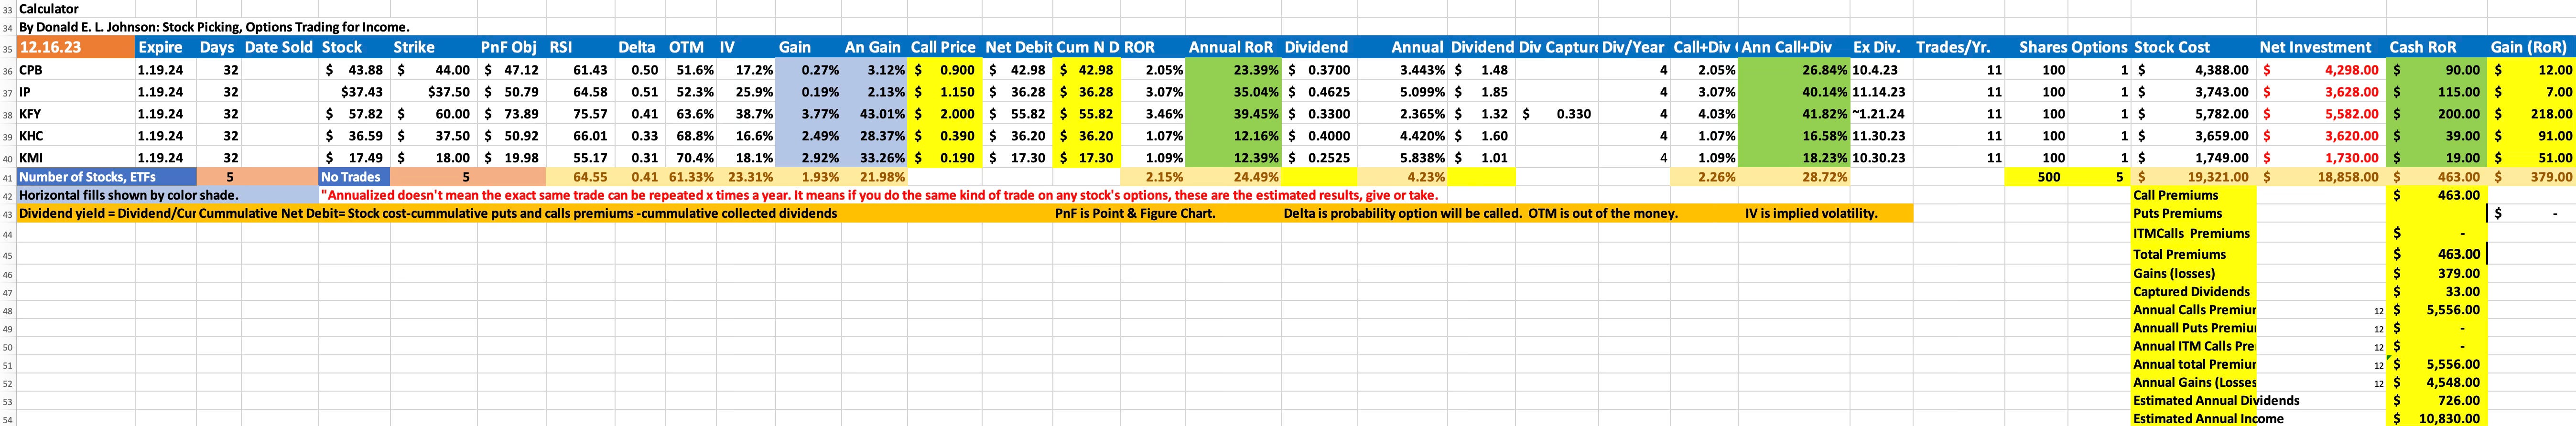Image resolution: width=2576 pixels, height=426 pixels.
Task: Select the KMI ticker cell
Action: [x=76, y=158]
